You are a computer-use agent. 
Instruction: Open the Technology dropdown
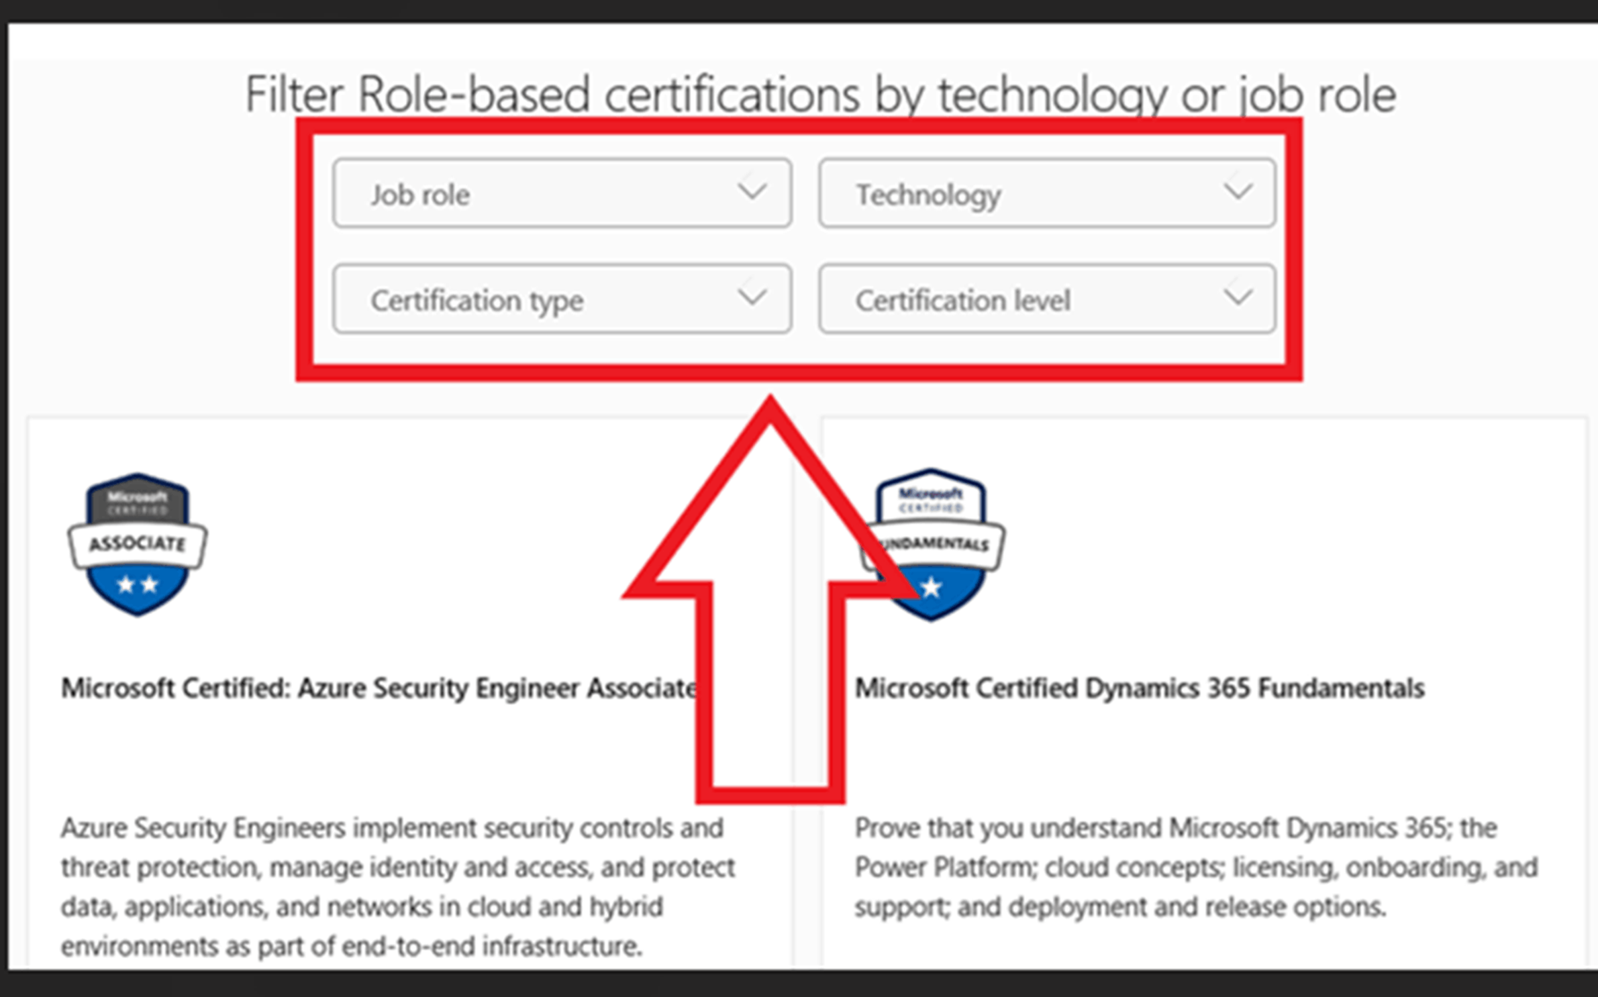pos(1047,193)
